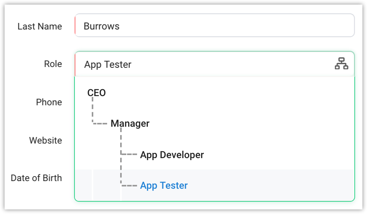Click the red mandatory marker on Last Name
The height and width of the screenshot is (214, 367).
click(75, 26)
